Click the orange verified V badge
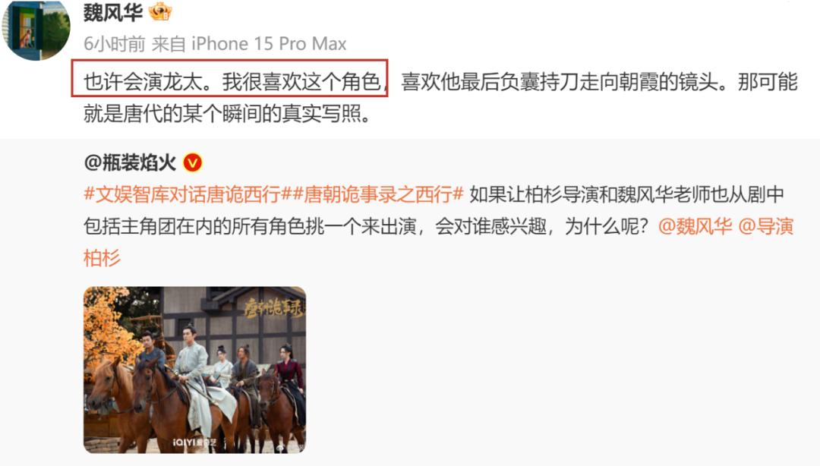 (192, 163)
